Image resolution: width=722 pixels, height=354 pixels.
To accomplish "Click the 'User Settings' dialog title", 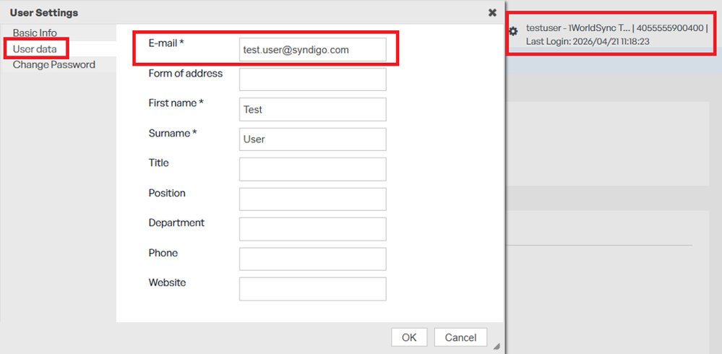I will 44,13.
